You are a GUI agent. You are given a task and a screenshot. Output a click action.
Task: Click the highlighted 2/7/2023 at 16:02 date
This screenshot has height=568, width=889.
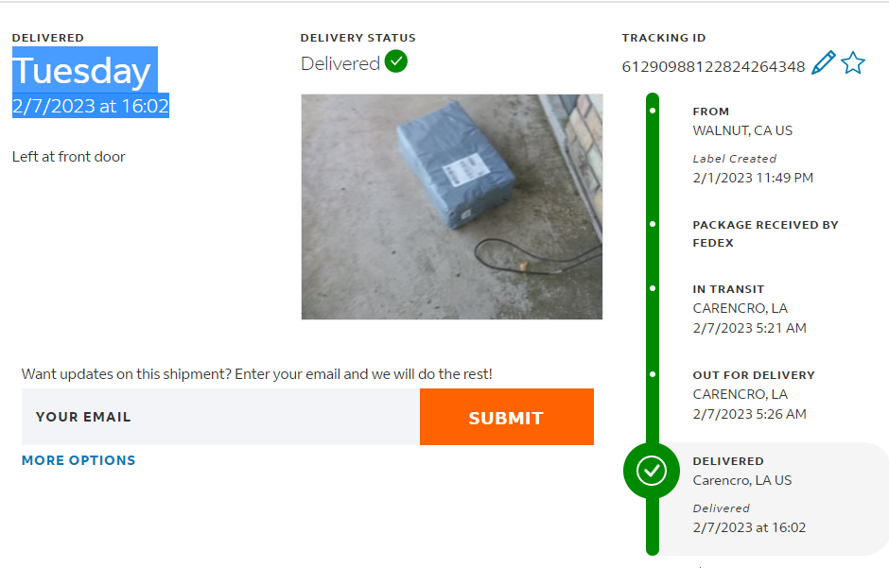point(91,106)
